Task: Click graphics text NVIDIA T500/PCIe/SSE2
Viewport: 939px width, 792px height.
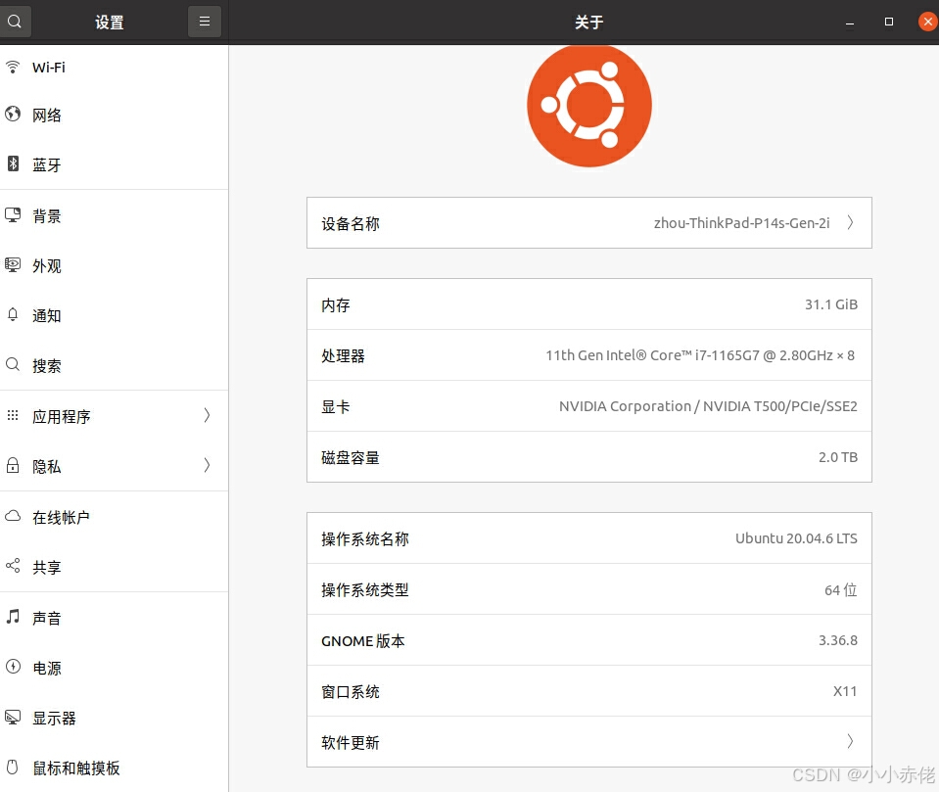Action: point(779,406)
